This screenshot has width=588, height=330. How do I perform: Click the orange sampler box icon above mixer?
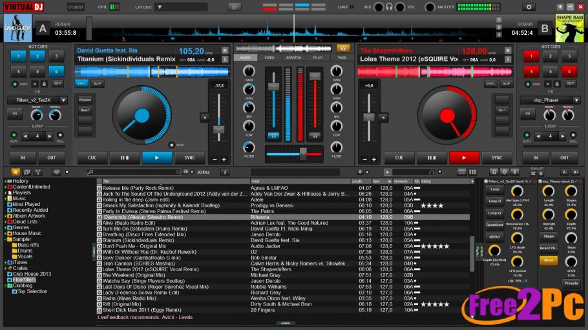click(x=343, y=48)
